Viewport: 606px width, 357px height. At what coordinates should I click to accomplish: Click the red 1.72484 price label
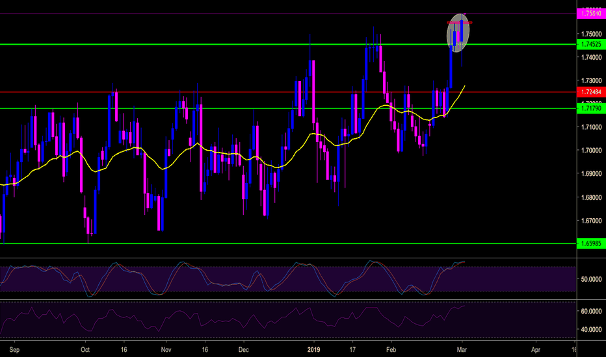pos(591,92)
